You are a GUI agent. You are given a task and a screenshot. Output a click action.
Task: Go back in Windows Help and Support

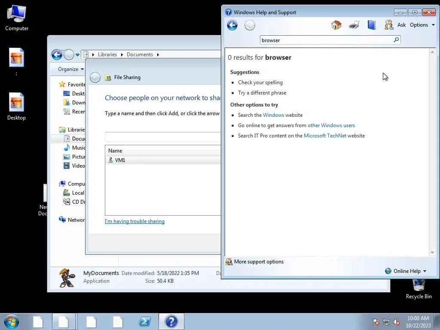(232, 25)
